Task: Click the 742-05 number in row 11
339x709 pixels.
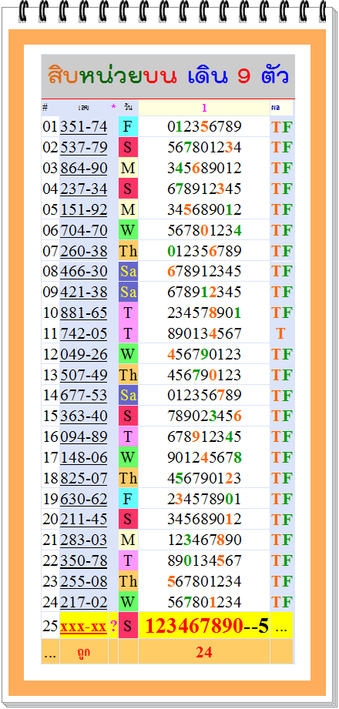Action: (84, 333)
